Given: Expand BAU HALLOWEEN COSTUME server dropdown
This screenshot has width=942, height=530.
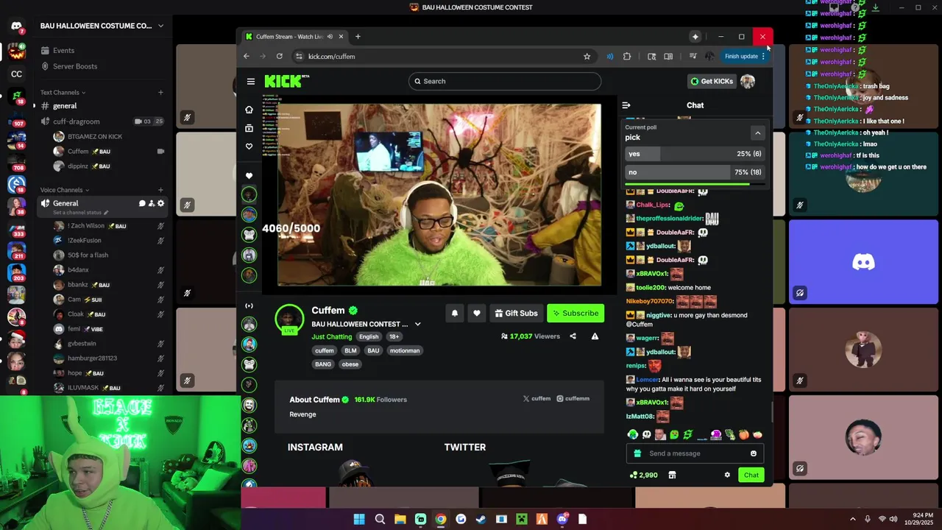Looking at the screenshot, I should click(x=160, y=26).
